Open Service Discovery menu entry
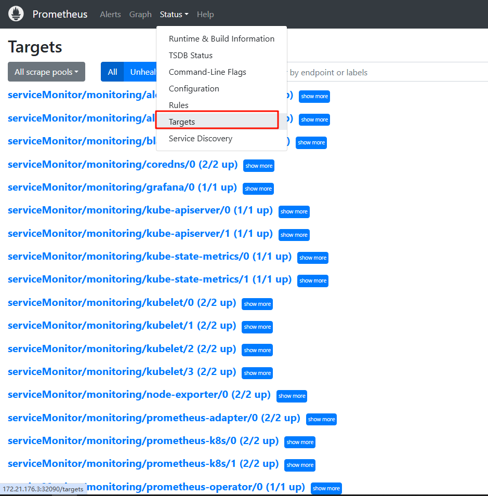Image resolution: width=488 pixels, height=496 pixels. [221, 139]
